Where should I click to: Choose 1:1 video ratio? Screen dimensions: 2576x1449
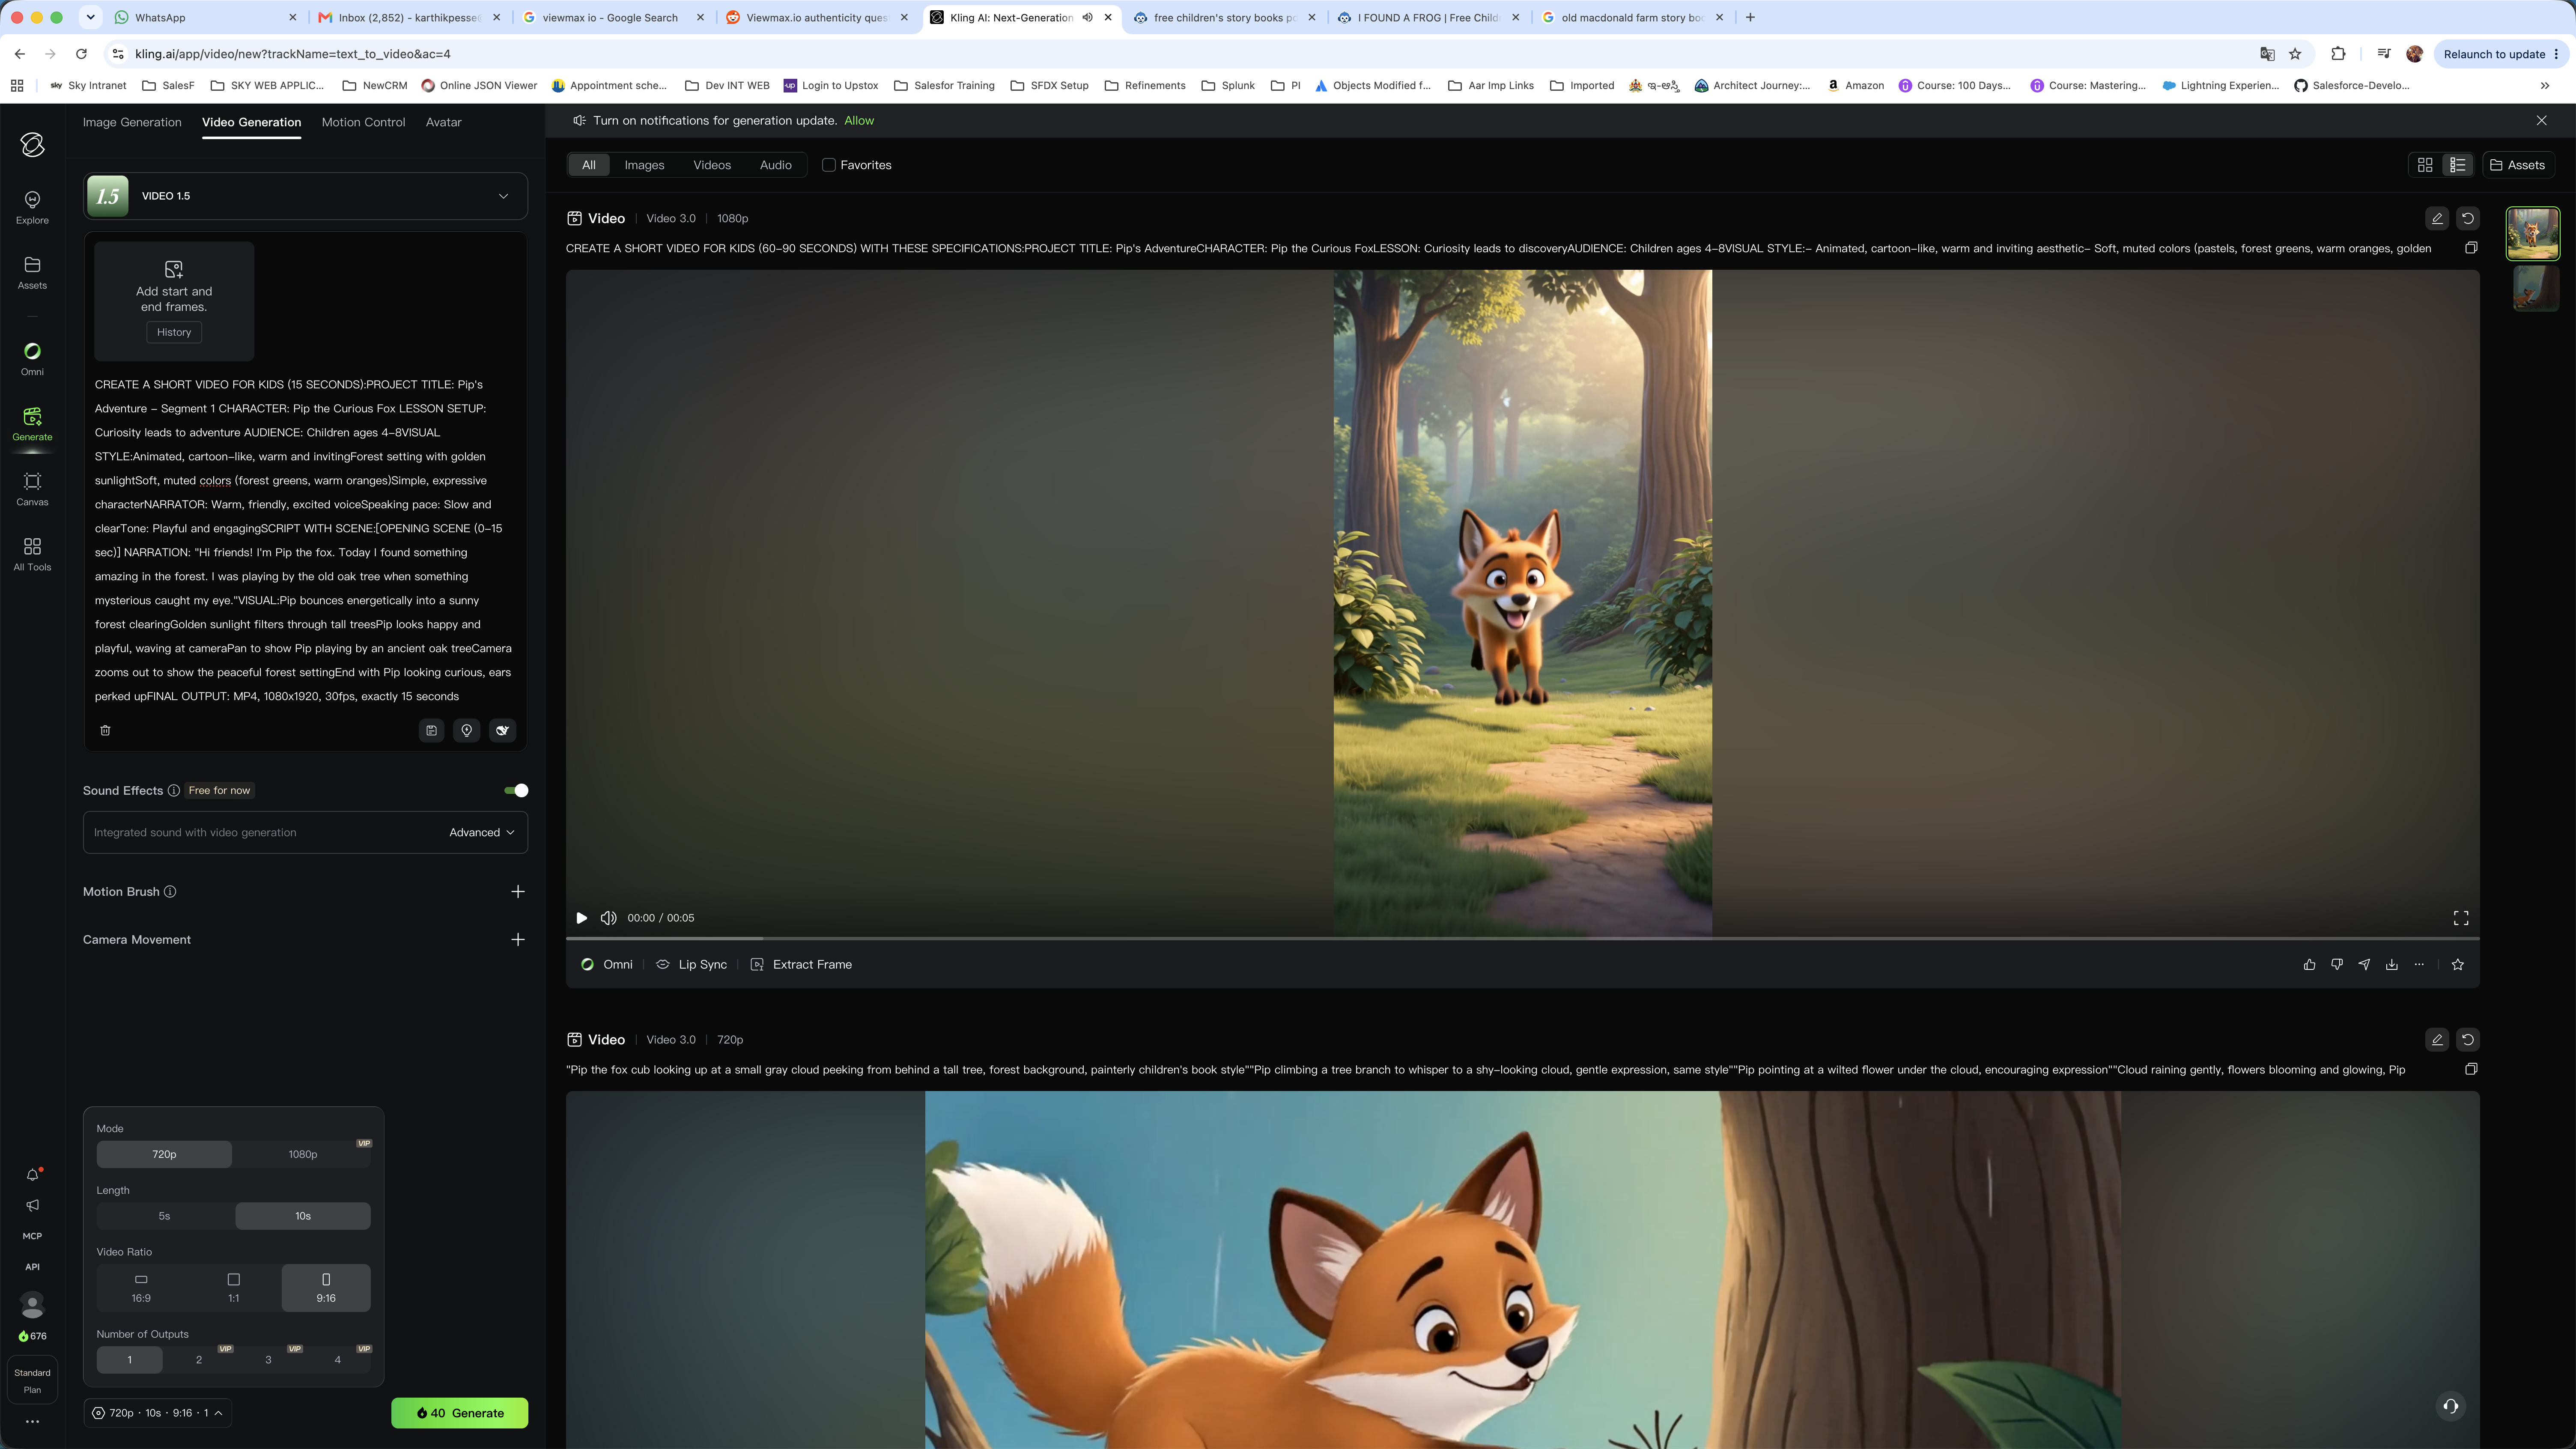[x=233, y=1288]
